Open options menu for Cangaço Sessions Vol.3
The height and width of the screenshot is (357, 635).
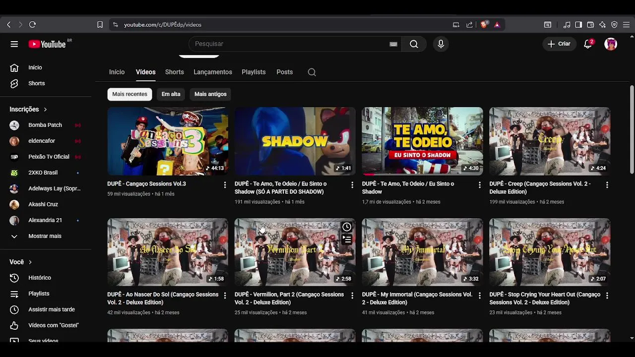pyautogui.click(x=225, y=185)
